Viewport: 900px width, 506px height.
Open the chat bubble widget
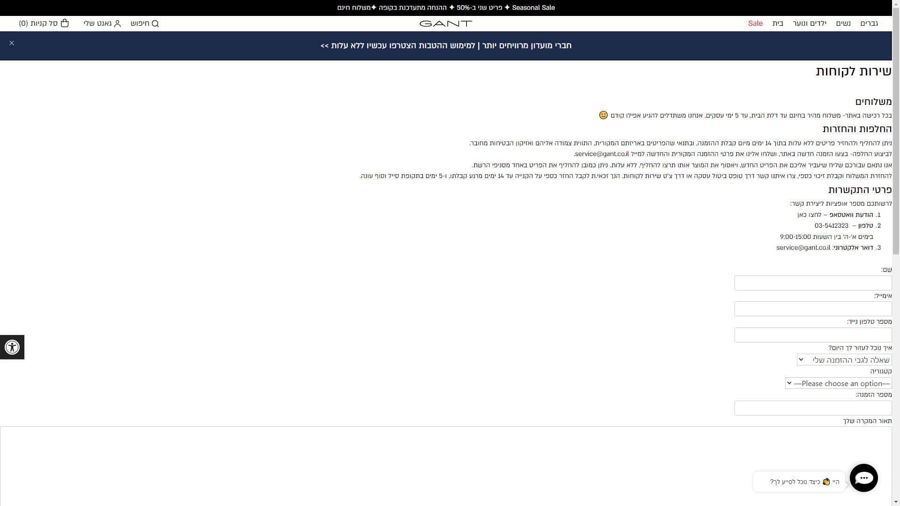863,478
